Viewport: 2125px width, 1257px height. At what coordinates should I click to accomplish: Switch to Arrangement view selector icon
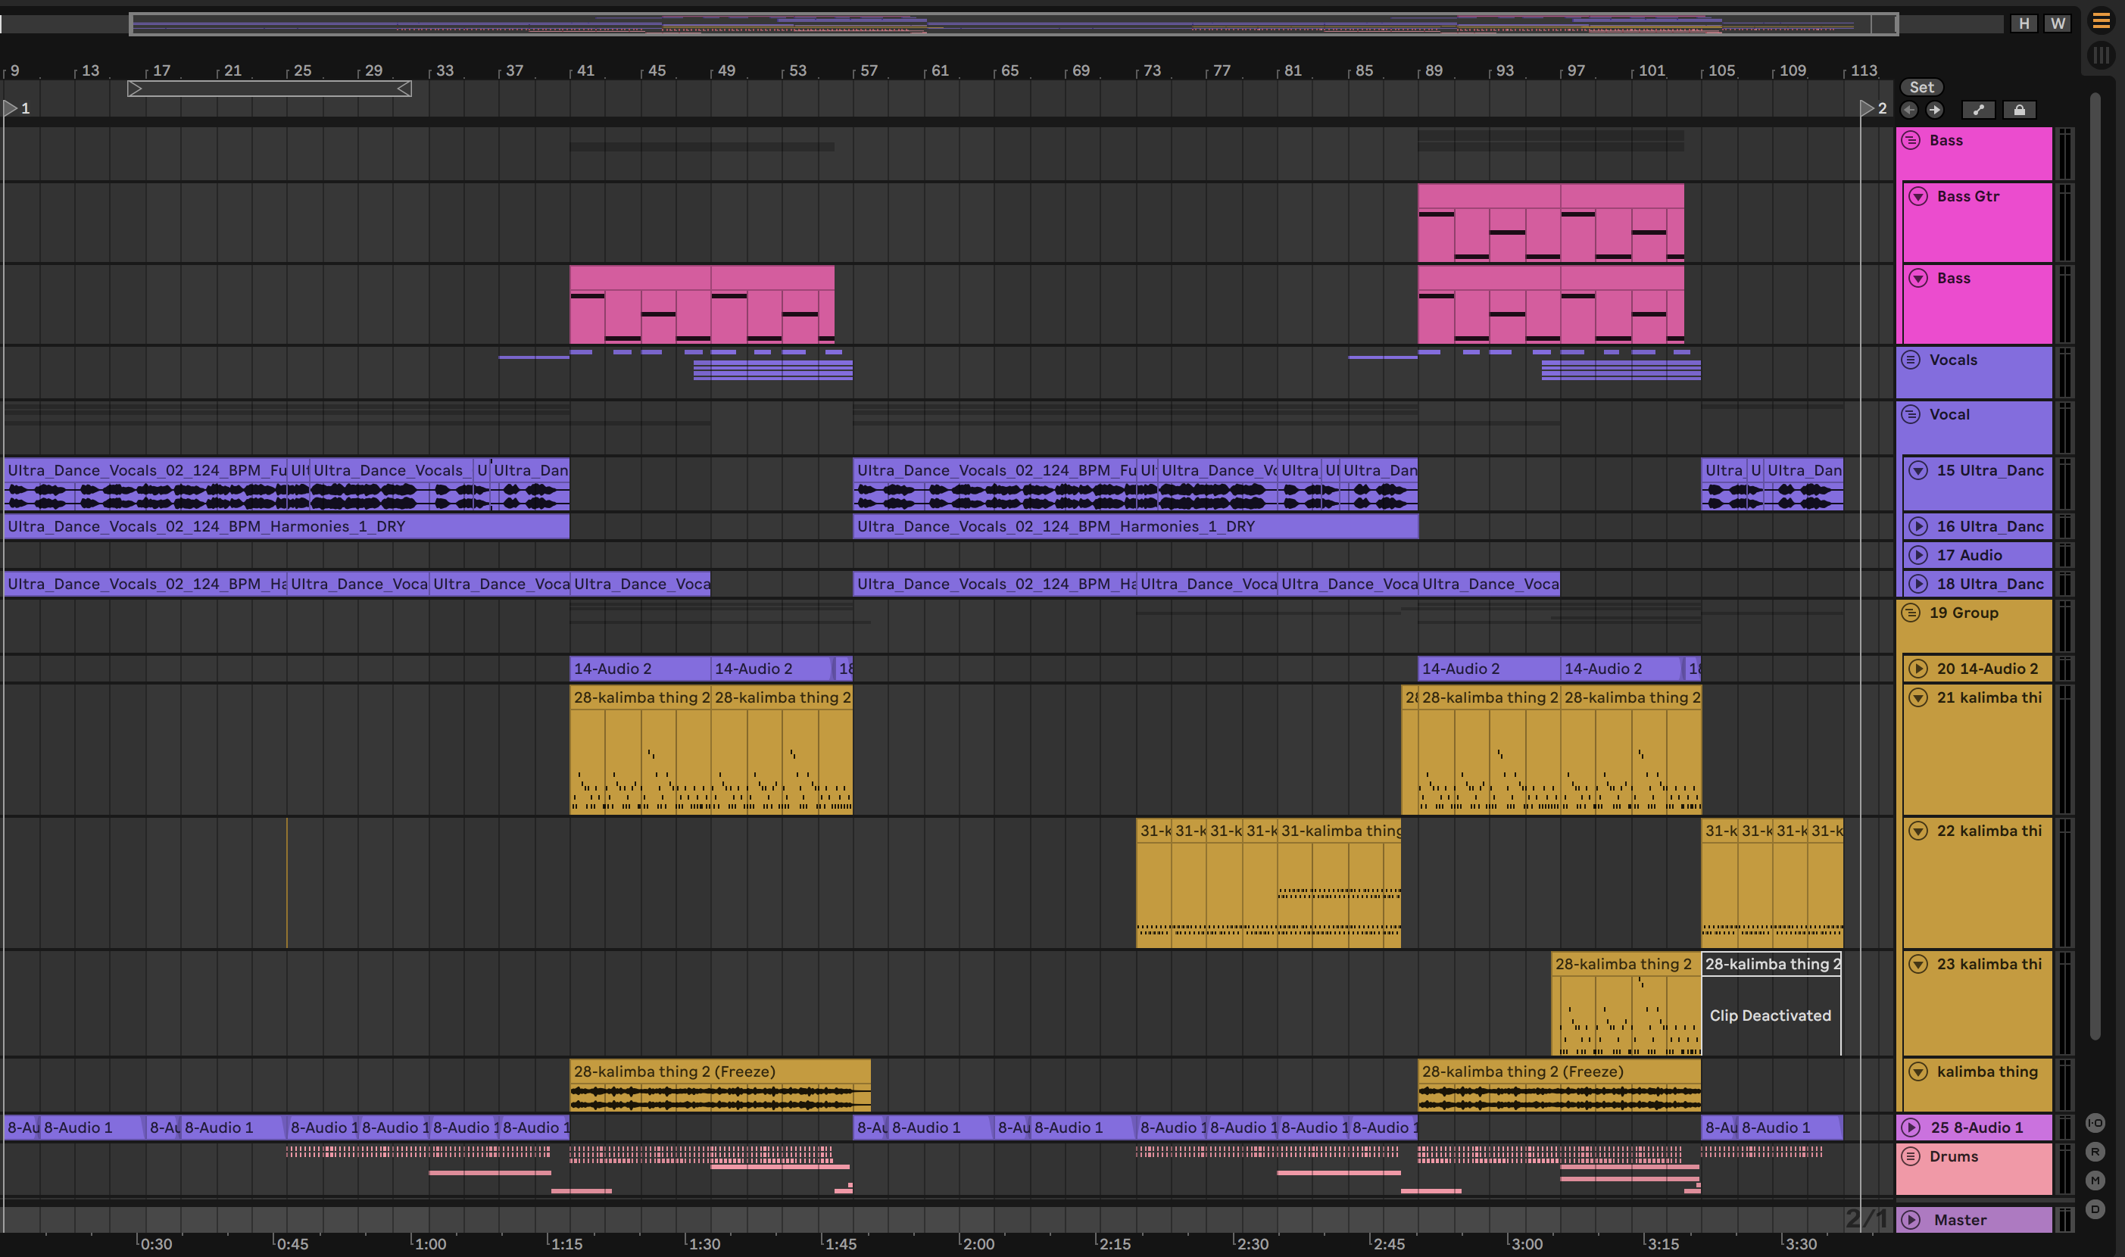pos(2102,21)
